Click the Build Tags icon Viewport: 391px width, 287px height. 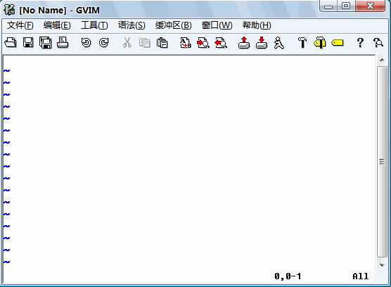(x=320, y=43)
